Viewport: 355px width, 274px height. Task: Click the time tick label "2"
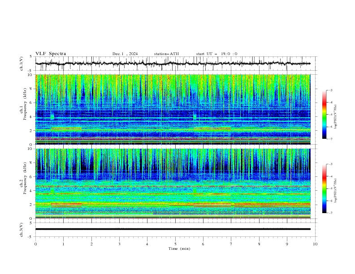pos(91,244)
